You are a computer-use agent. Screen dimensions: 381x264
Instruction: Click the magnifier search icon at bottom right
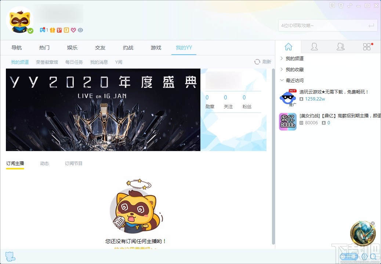373,256
